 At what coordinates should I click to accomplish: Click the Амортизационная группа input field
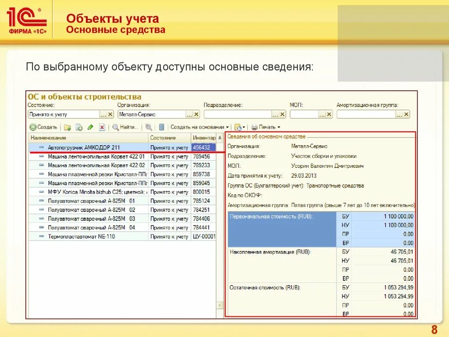tap(366, 115)
